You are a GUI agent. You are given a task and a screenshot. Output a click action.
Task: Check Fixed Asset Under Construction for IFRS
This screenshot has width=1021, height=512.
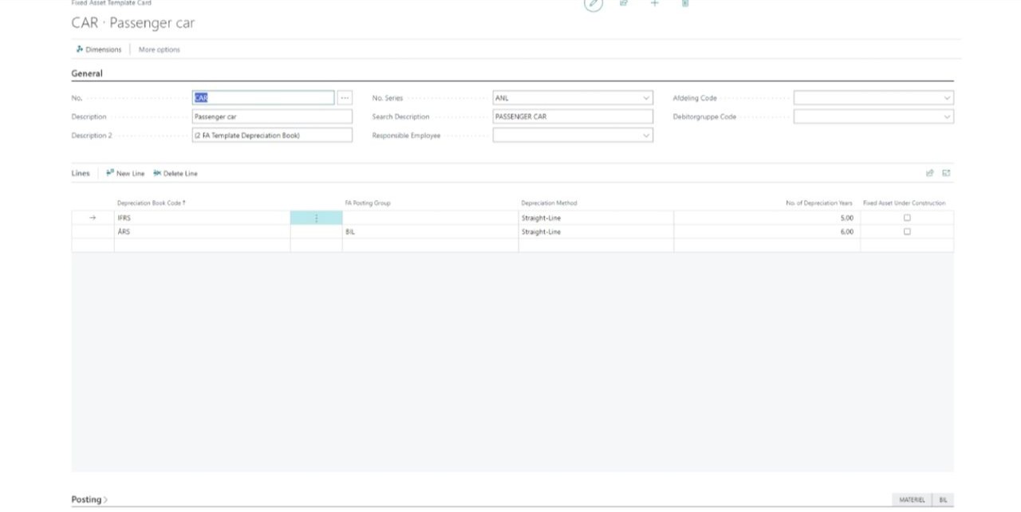click(x=907, y=218)
